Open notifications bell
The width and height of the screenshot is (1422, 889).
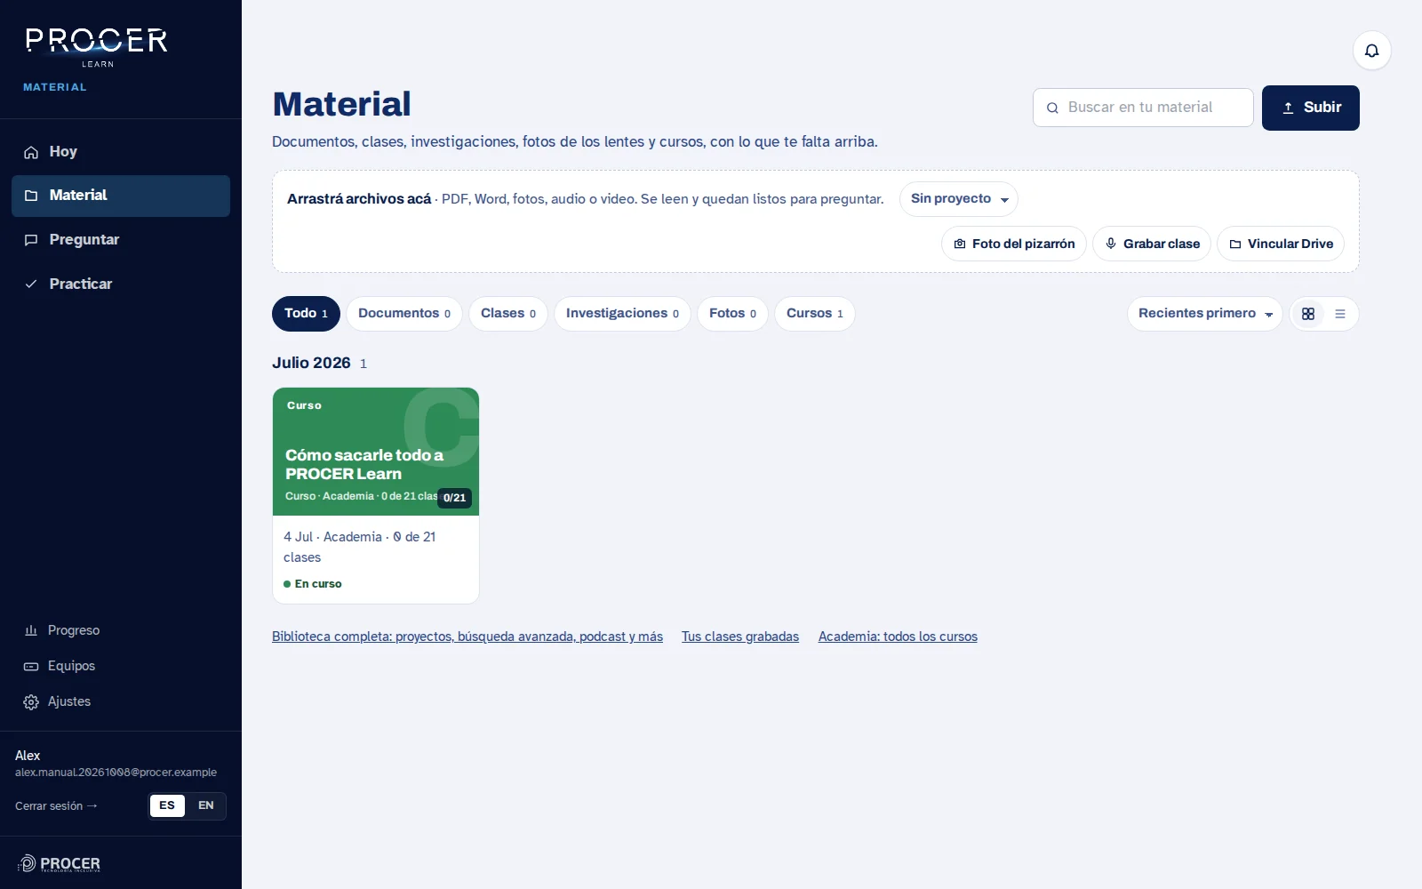coord(1371,51)
